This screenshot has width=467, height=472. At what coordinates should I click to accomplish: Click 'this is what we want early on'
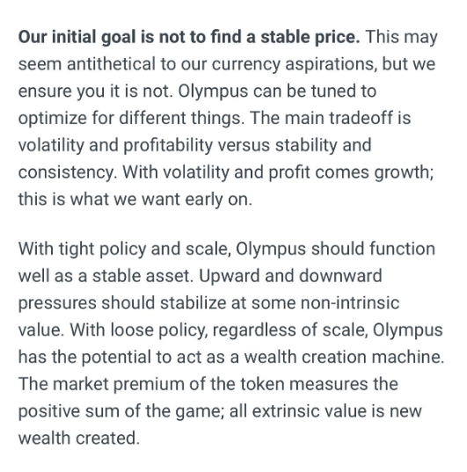click(x=135, y=199)
